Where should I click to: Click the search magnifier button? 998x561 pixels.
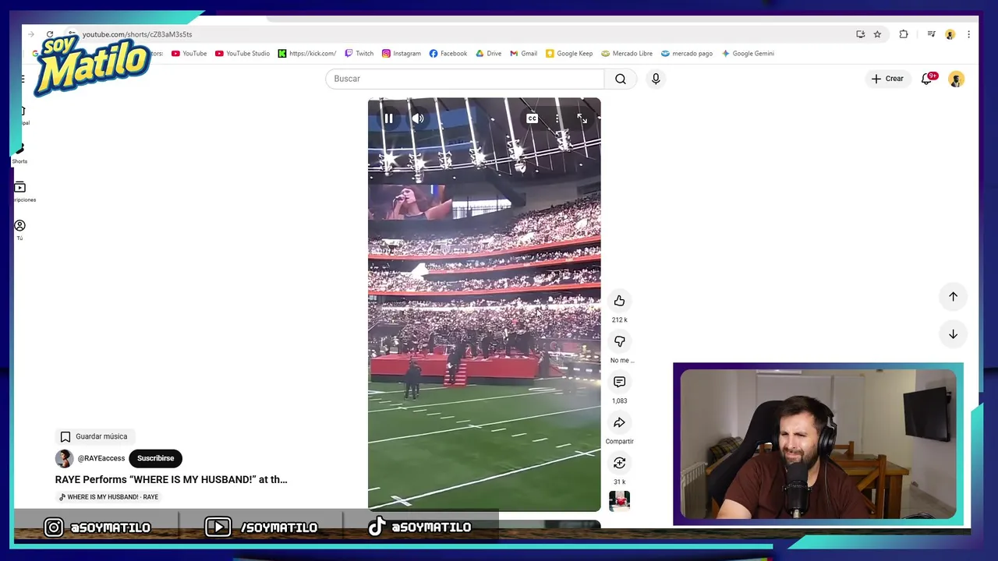coord(620,79)
